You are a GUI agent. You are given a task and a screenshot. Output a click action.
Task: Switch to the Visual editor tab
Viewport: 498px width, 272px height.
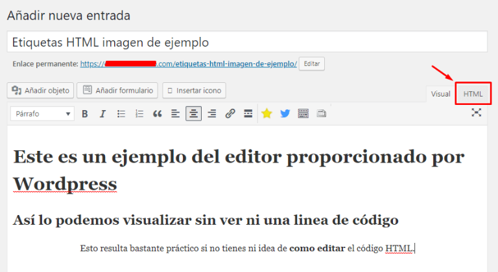[440, 94]
